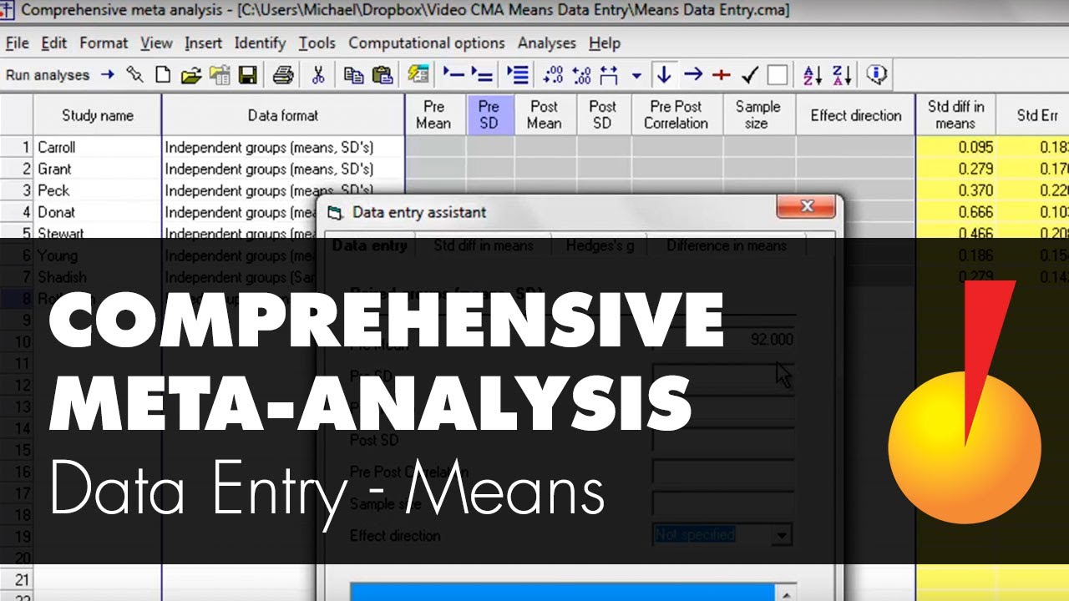Save the file using the floppy disk icon
The image size is (1069, 601).
tap(247, 75)
